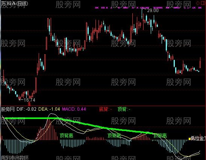Image resolution: width=206 pixels, height=160 pixels.
Task: Click the 顶背 indicator label
Action: tap(124, 109)
